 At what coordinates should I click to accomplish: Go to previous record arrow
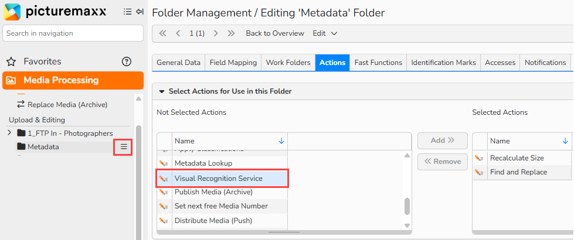(x=178, y=33)
